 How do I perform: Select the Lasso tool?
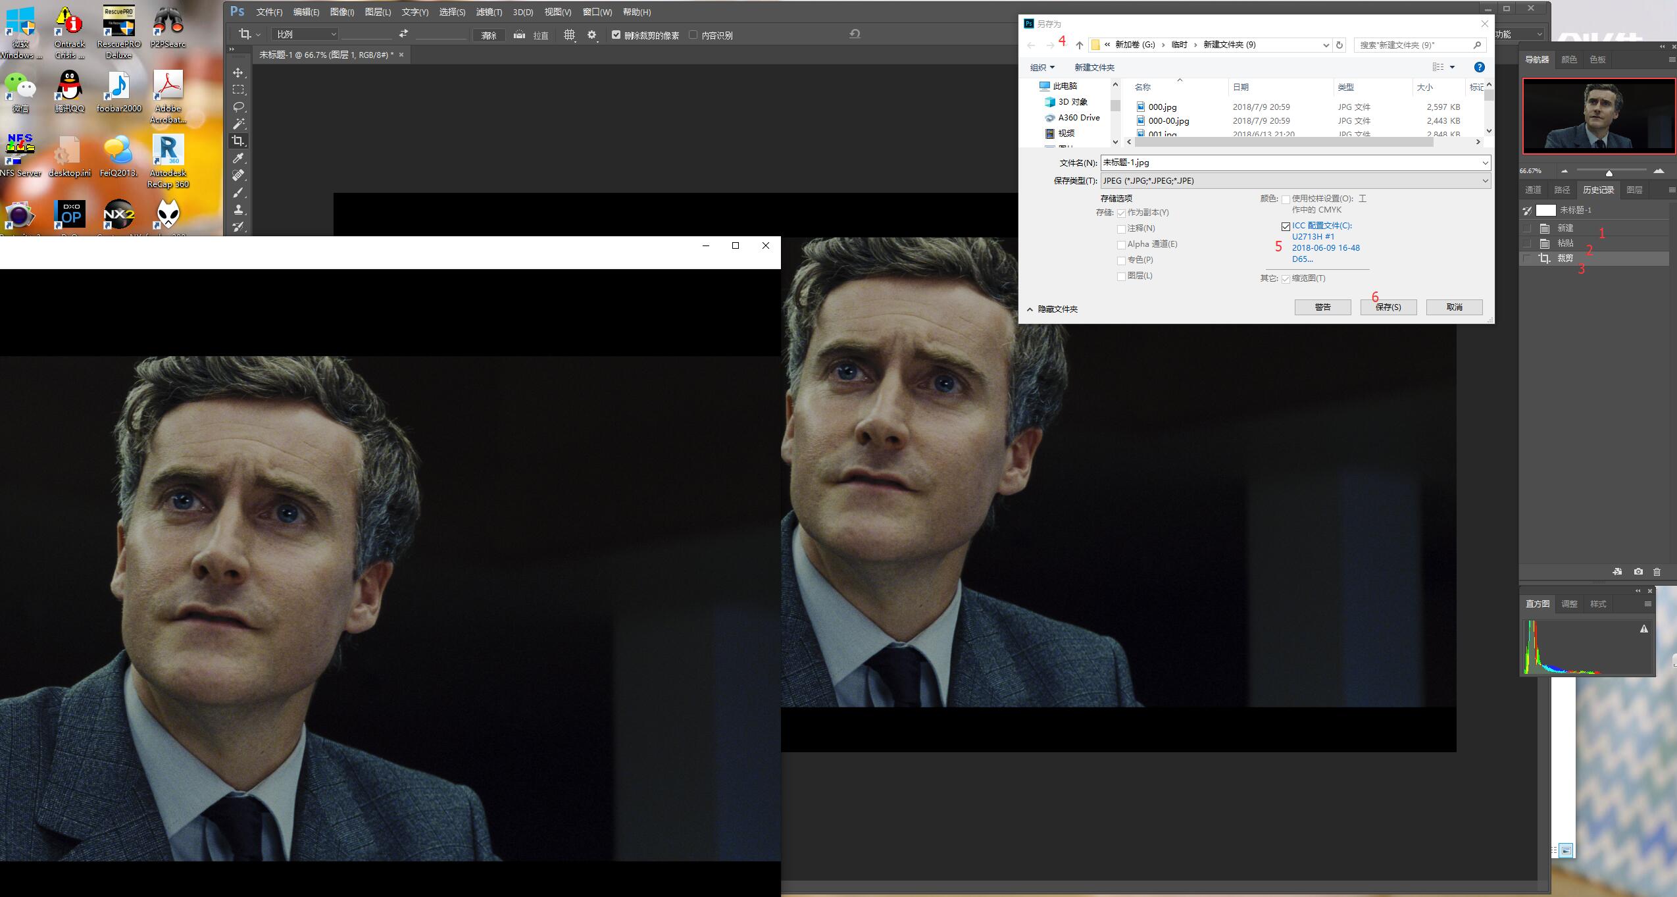tap(238, 107)
